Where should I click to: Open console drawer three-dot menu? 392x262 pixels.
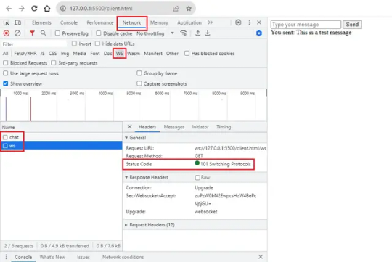click(x=7, y=257)
